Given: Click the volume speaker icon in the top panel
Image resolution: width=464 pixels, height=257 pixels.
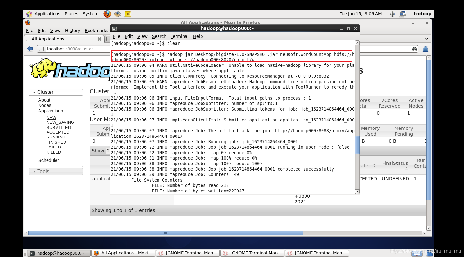Looking at the screenshot, I should [392, 14].
